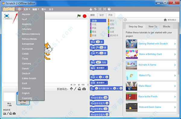181x119 pixels.
Task: Open the 编辑 menu dropdown
Action: (x=36, y=9)
